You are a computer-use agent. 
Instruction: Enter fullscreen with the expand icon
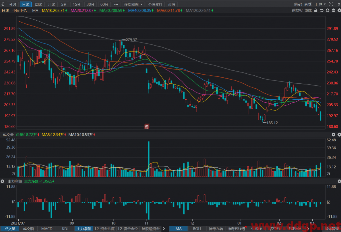pyautogui.click(x=331, y=4)
